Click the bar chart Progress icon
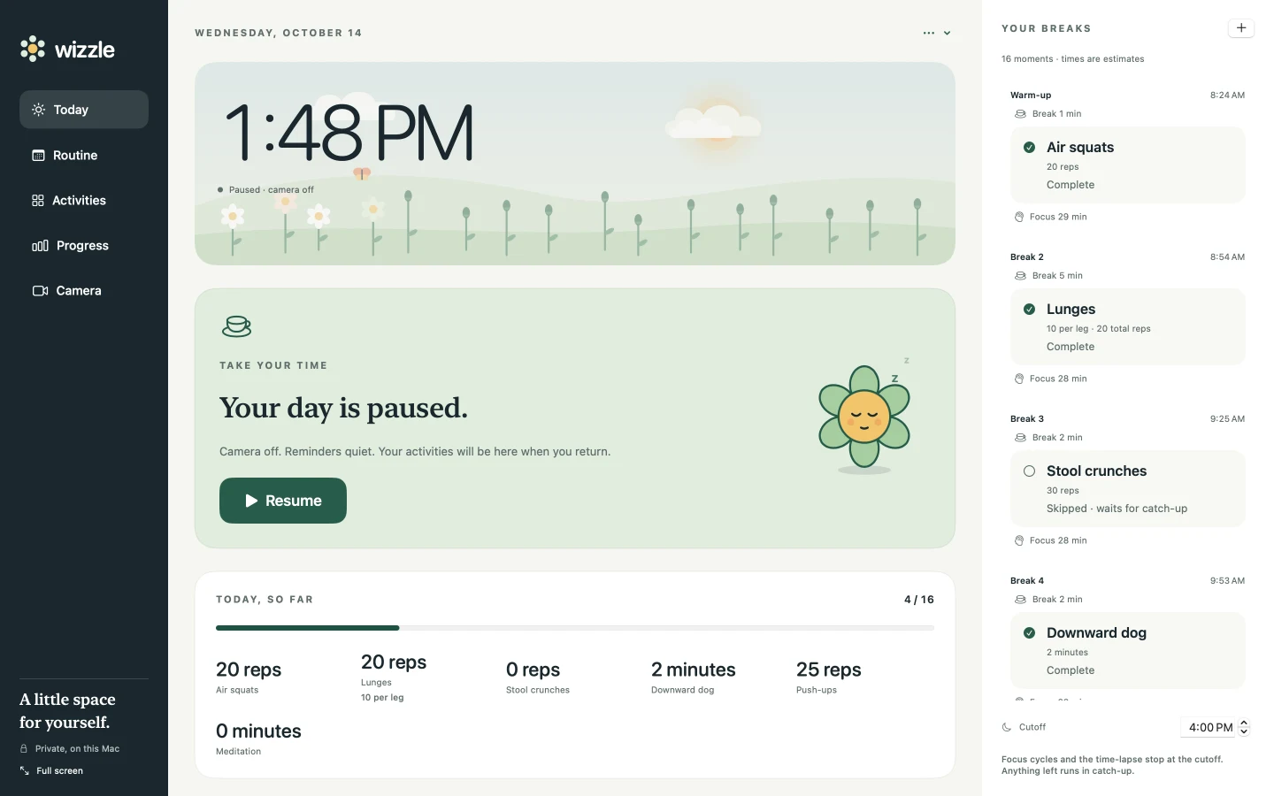The image size is (1274, 796). tap(40, 246)
